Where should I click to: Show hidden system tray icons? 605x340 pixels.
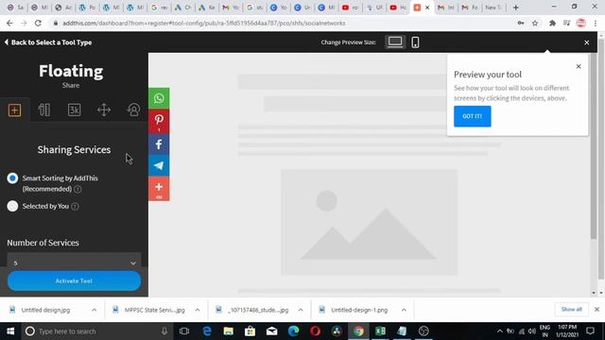[x=500, y=331]
